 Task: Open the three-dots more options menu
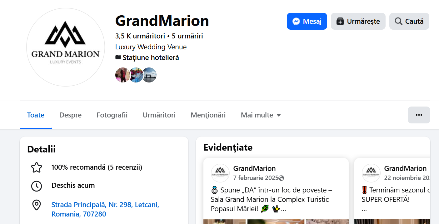coord(419,115)
